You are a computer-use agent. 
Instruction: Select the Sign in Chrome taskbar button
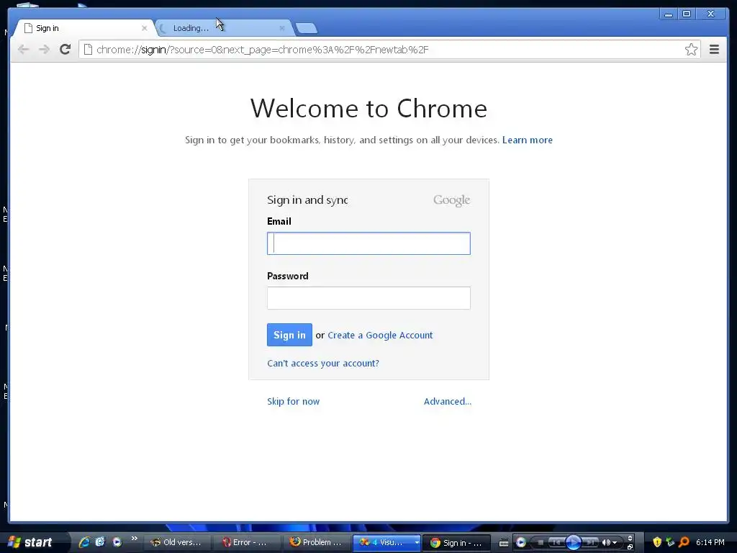coord(456,543)
